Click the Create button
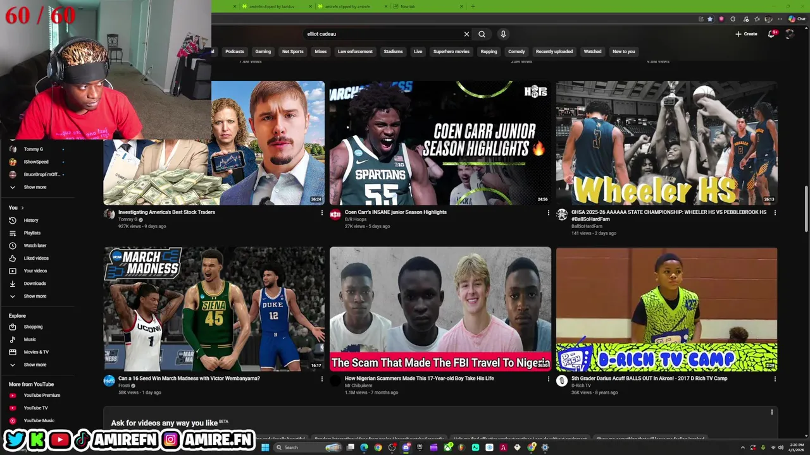Image resolution: width=810 pixels, height=455 pixels. point(746,34)
